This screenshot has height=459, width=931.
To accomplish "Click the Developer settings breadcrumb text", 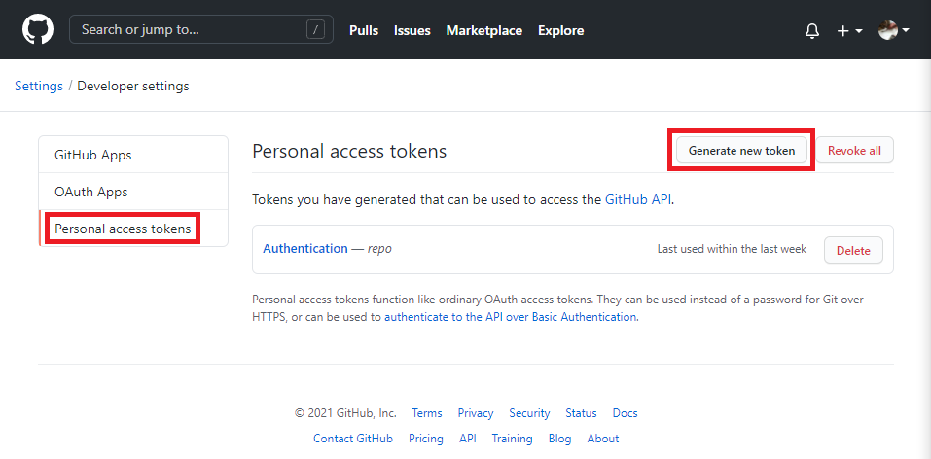I will click(x=133, y=86).
